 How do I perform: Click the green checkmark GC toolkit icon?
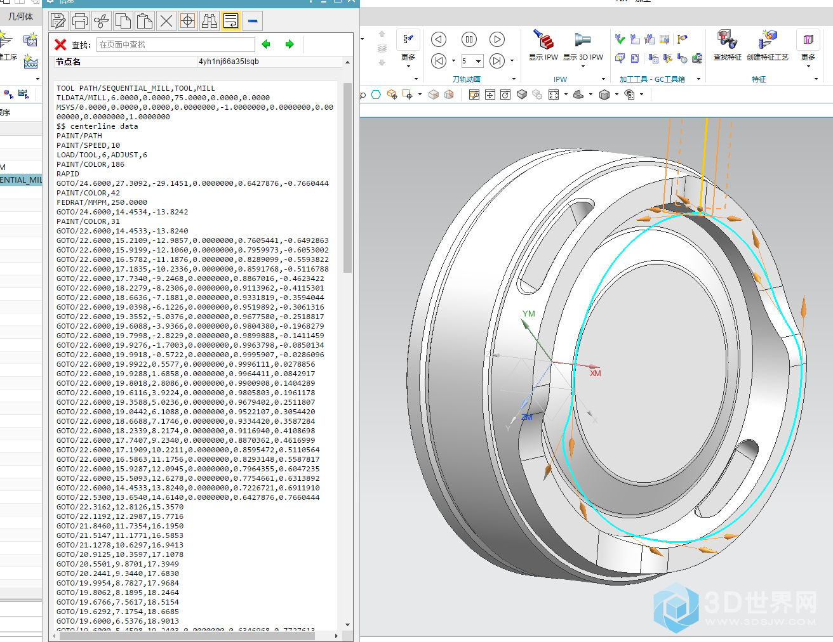pyautogui.click(x=620, y=39)
